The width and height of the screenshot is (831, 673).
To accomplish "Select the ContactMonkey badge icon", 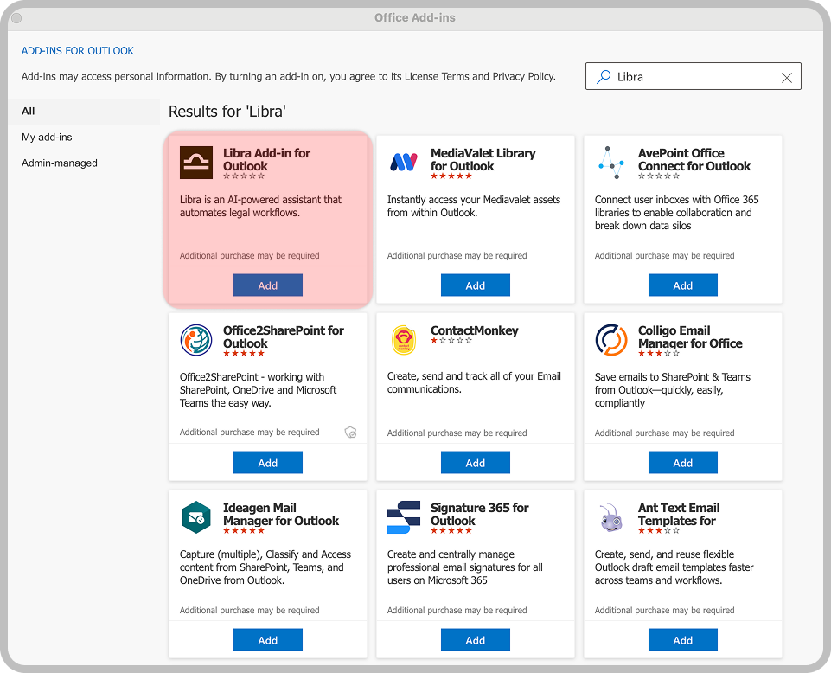I will [x=403, y=339].
